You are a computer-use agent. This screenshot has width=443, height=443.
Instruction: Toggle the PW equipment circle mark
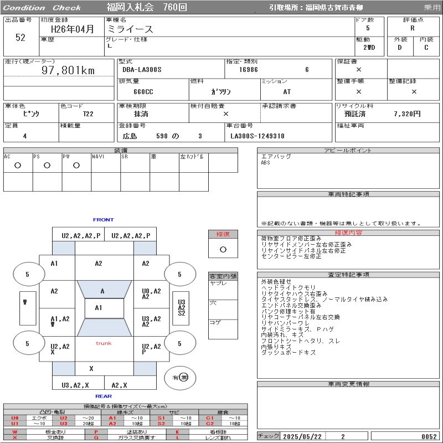point(76,166)
